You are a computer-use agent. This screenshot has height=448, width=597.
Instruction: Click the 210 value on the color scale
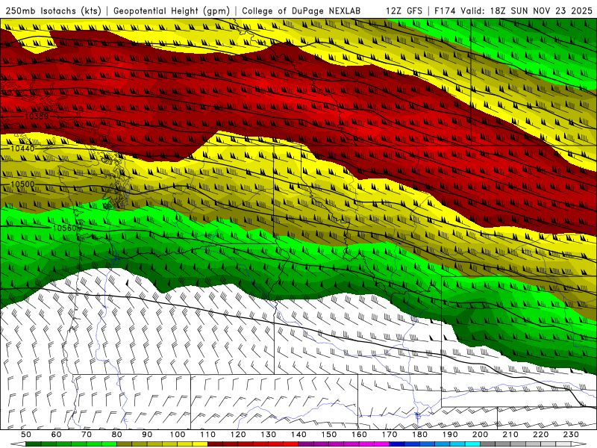point(510,435)
